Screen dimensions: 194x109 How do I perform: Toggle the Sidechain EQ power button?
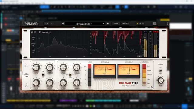(40, 32)
